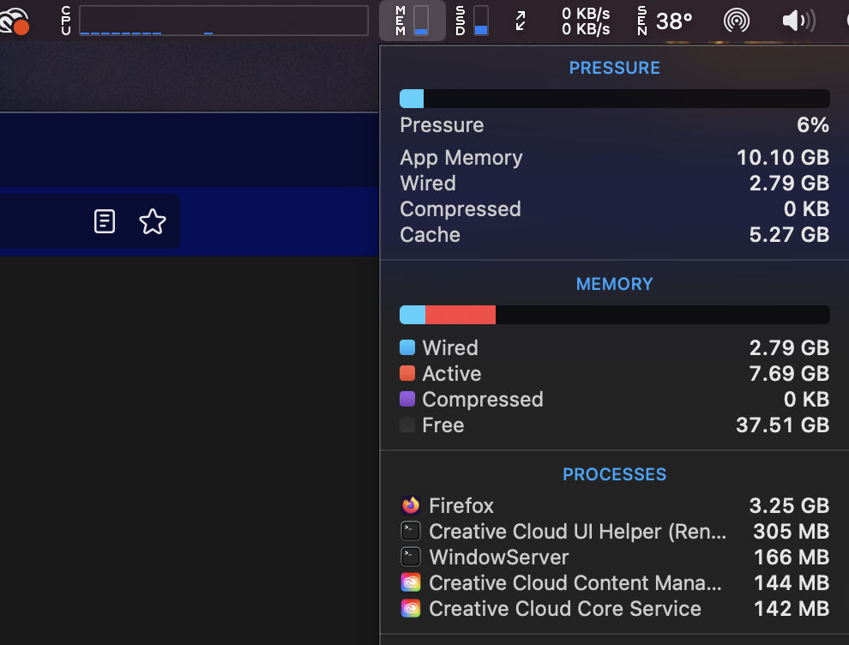Select the MEMORY section header
Viewport: 849px width, 645px height.
tap(615, 284)
